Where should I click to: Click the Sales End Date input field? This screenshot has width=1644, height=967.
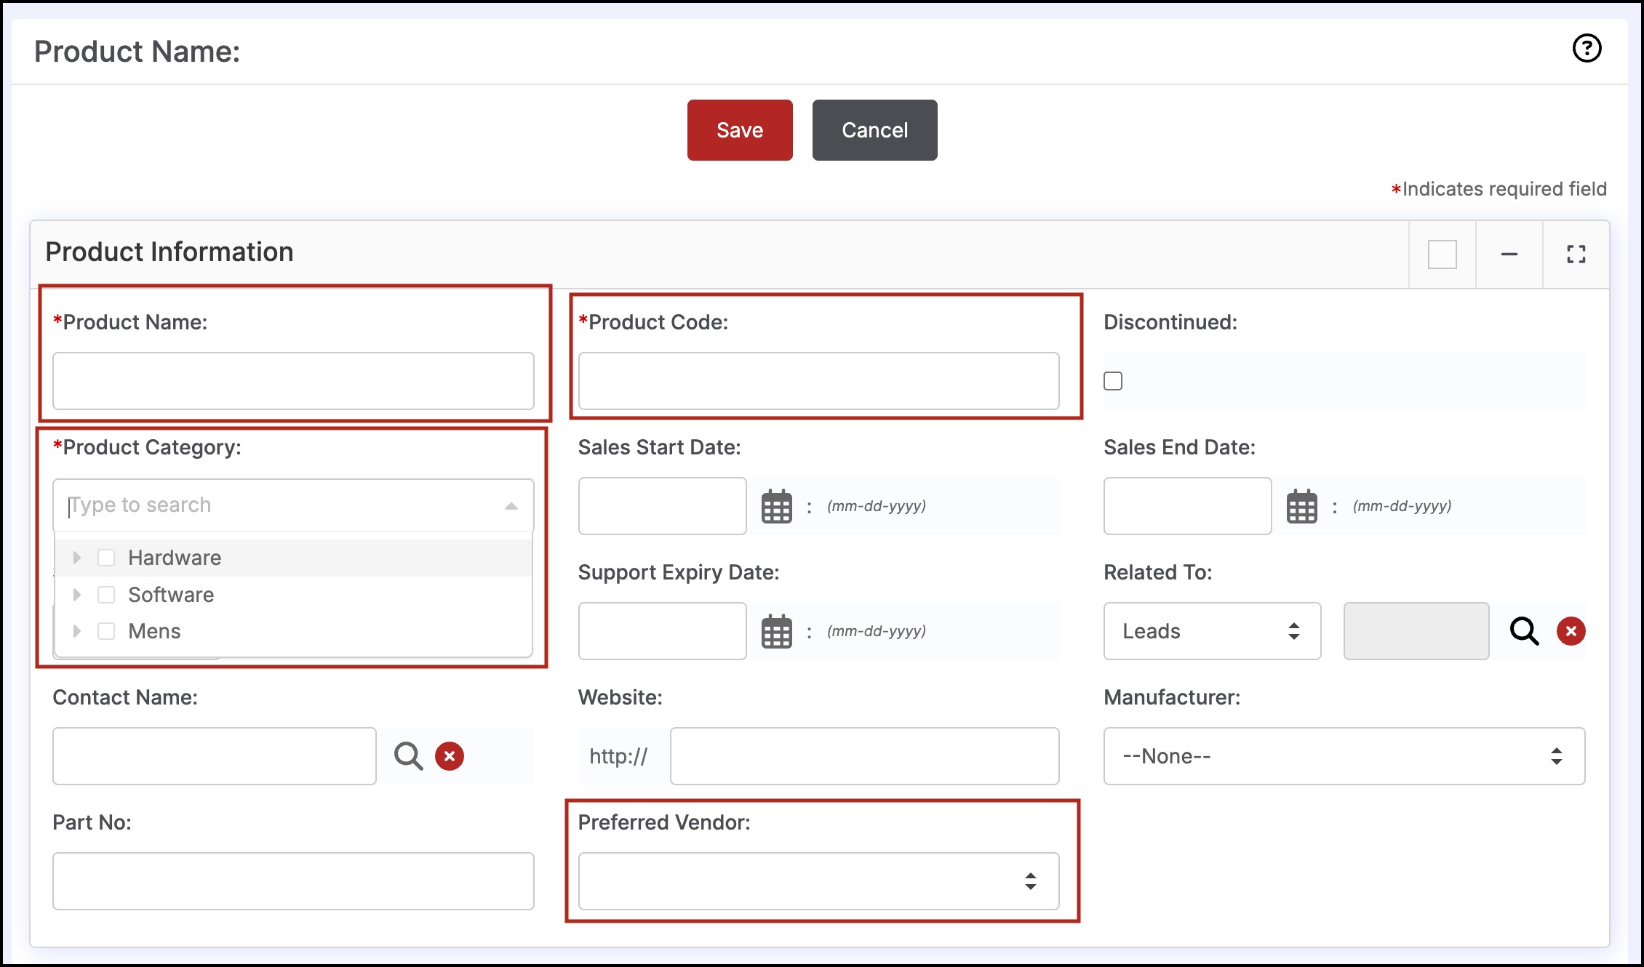[x=1187, y=506]
